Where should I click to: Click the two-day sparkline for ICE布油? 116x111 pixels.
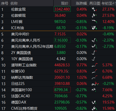click(94, 28)
